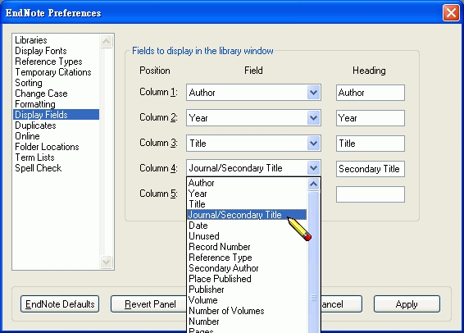Choose Publisher from the dropdown list

pyautogui.click(x=248, y=290)
